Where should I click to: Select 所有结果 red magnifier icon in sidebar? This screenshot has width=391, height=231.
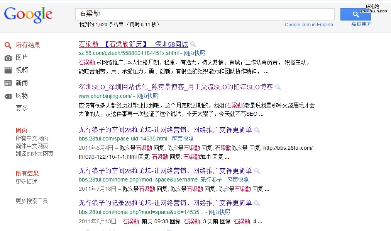8,45
